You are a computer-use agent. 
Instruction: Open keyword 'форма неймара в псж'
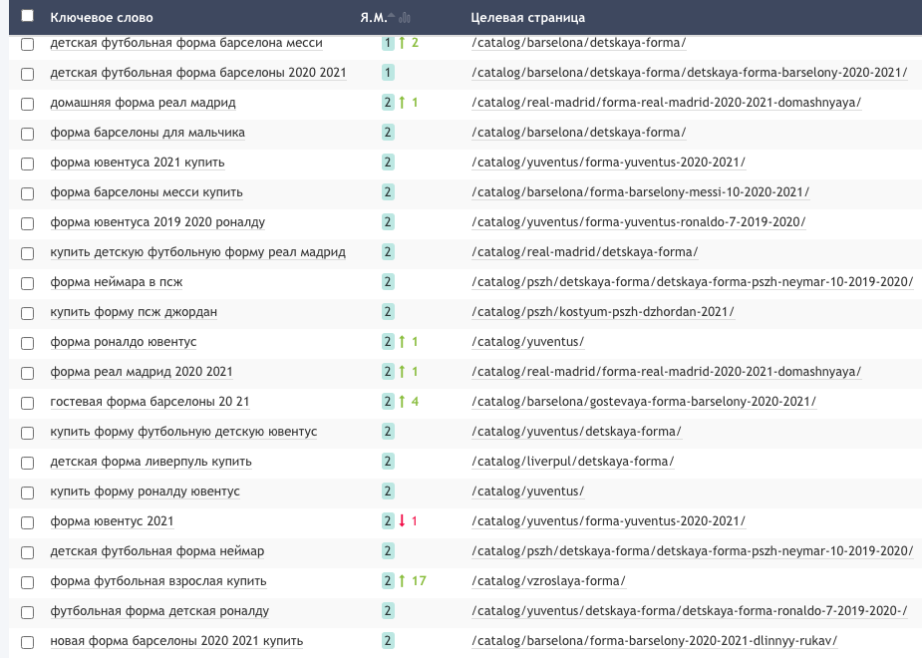[117, 282]
